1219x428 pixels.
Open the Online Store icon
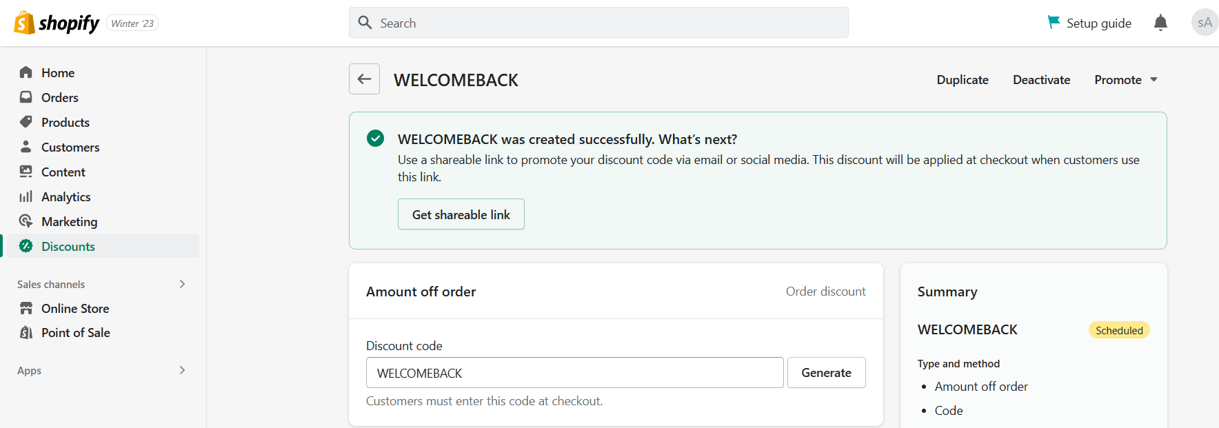pos(26,308)
